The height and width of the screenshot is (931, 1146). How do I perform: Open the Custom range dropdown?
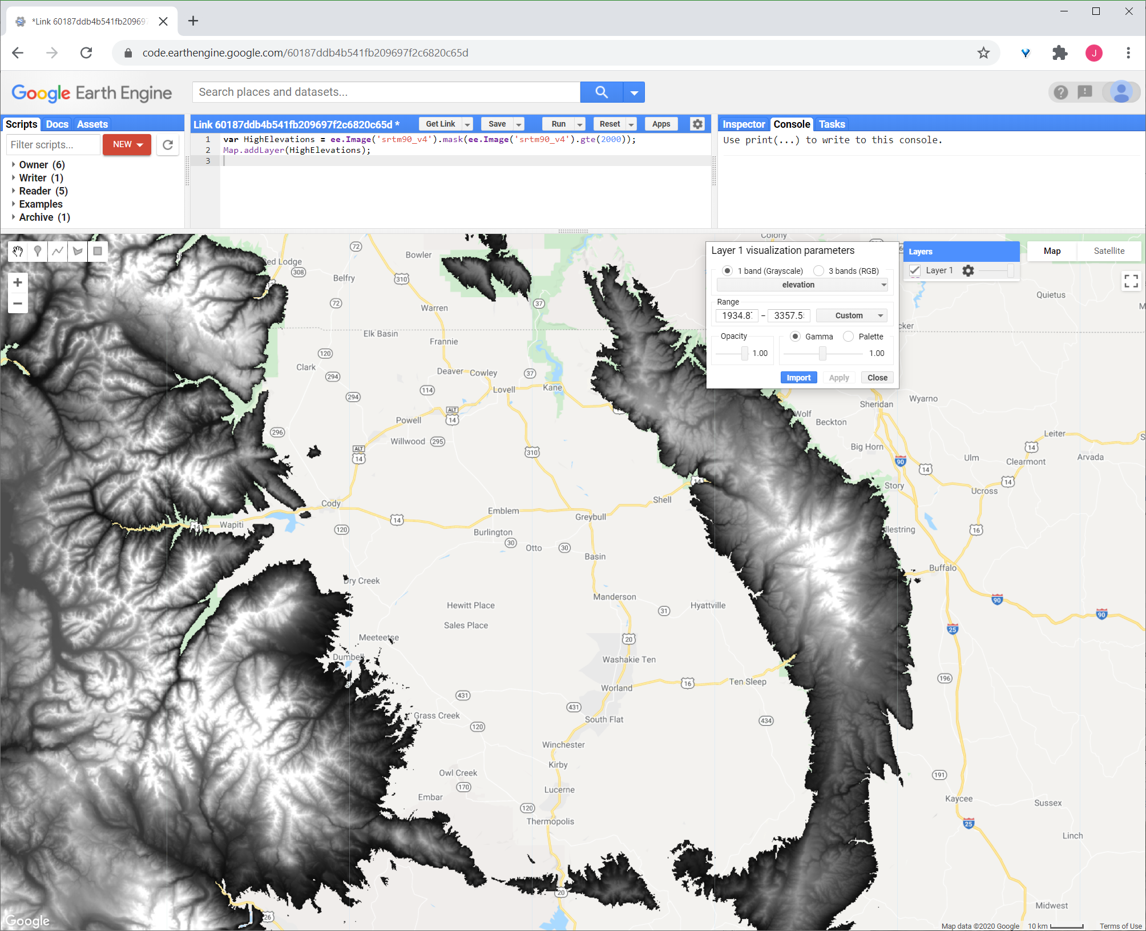852,315
